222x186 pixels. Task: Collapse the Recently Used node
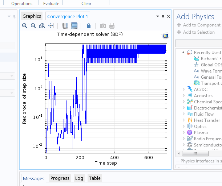point(183,53)
